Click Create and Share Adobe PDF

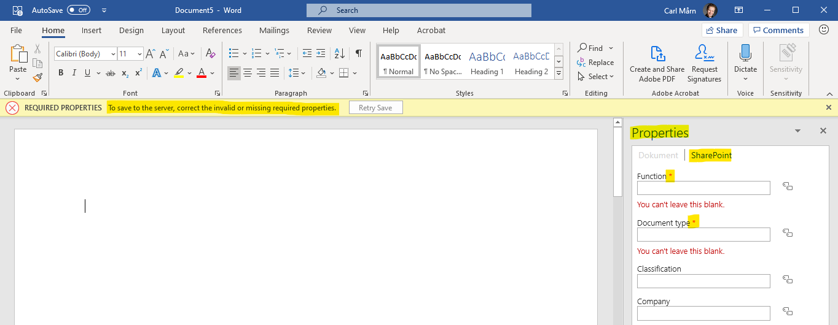pyautogui.click(x=657, y=63)
